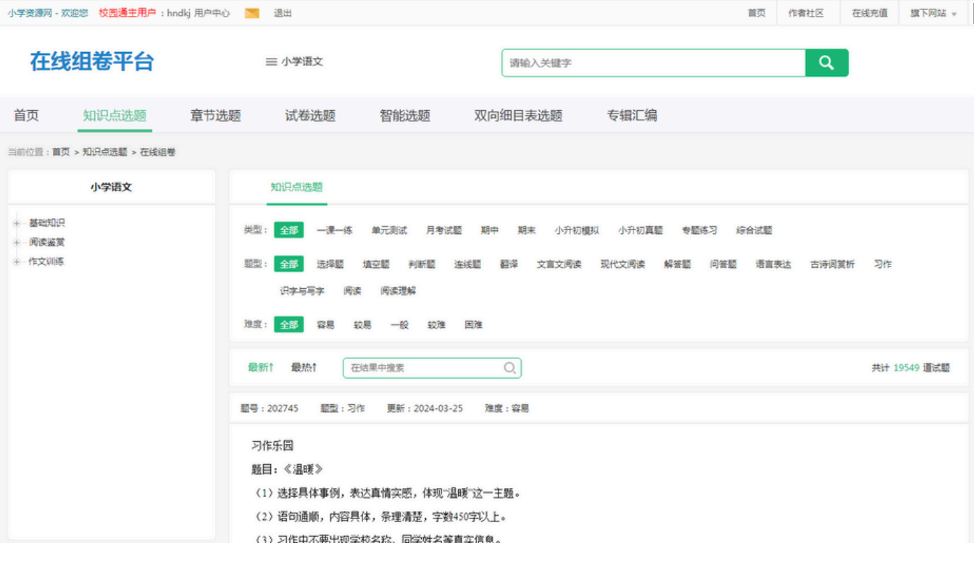This screenshot has height=567, width=974.
Task: Open the envelope message icon
Action: point(252,13)
